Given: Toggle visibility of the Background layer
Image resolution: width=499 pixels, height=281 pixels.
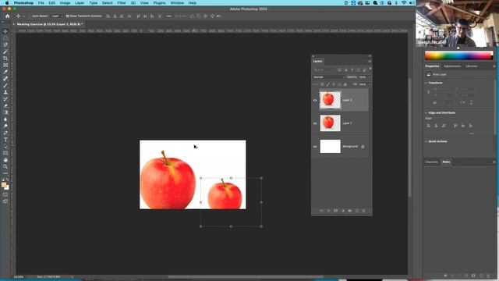Looking at the screenshot, I should 315,147.
